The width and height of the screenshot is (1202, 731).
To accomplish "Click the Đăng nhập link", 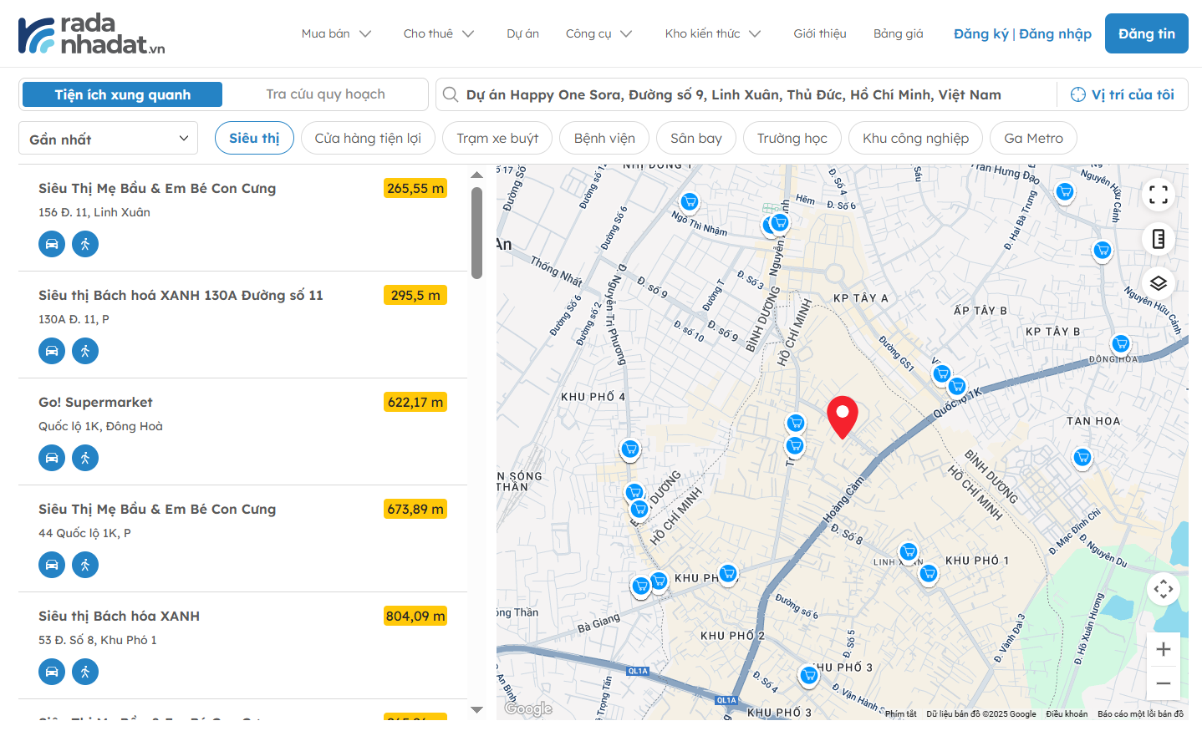I will (1055, 33).
